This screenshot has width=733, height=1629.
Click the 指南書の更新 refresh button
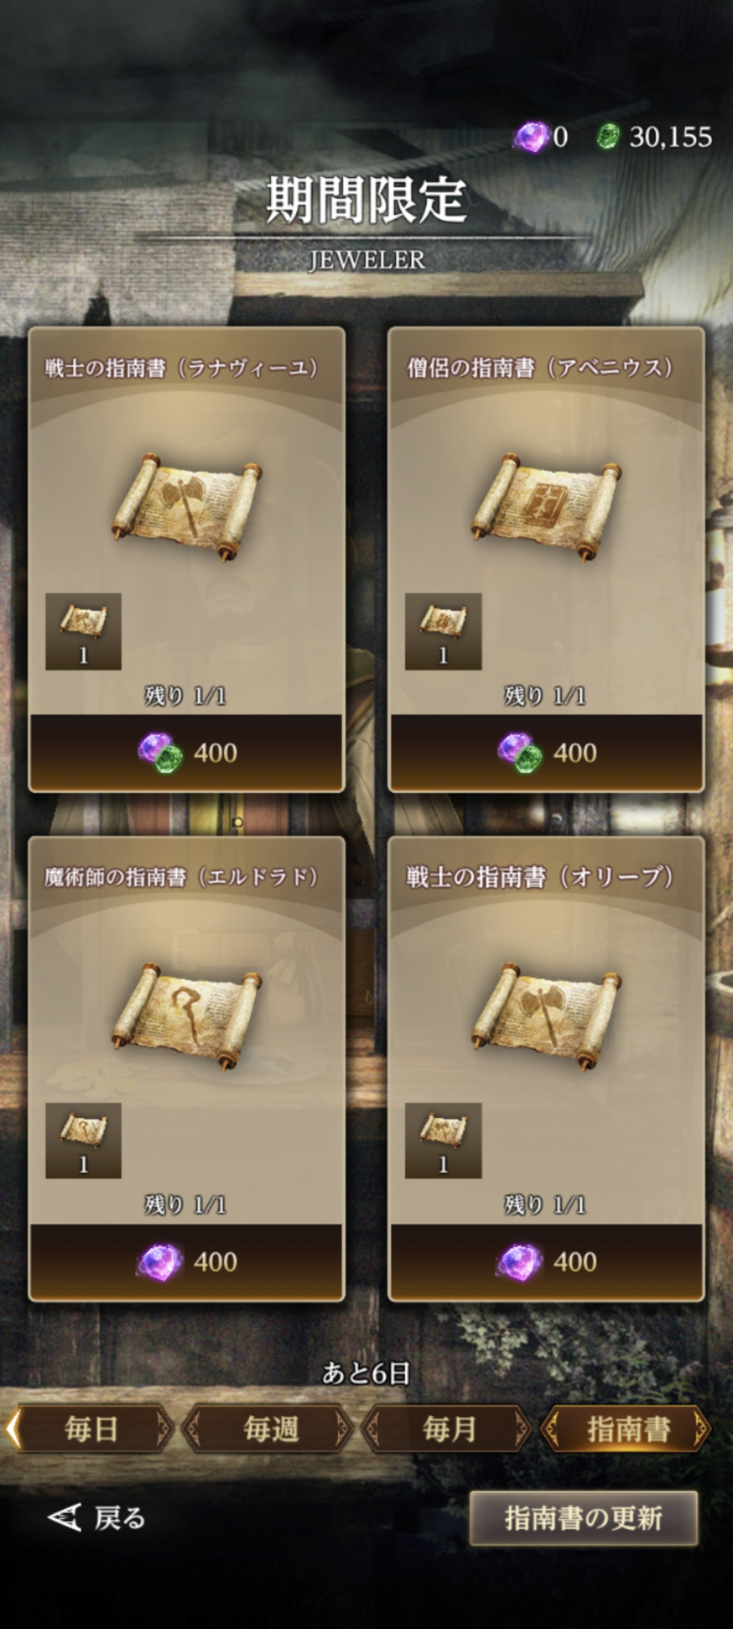(x=583, y=1518)
